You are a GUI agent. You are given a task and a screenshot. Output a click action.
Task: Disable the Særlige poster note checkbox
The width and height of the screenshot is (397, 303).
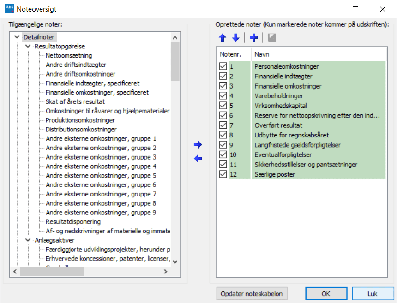[x=223, y=174]
